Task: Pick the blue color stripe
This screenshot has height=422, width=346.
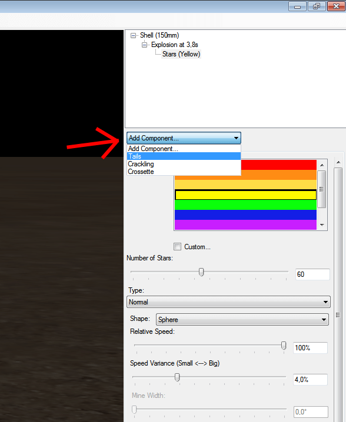Action: [x=245, y=215]
